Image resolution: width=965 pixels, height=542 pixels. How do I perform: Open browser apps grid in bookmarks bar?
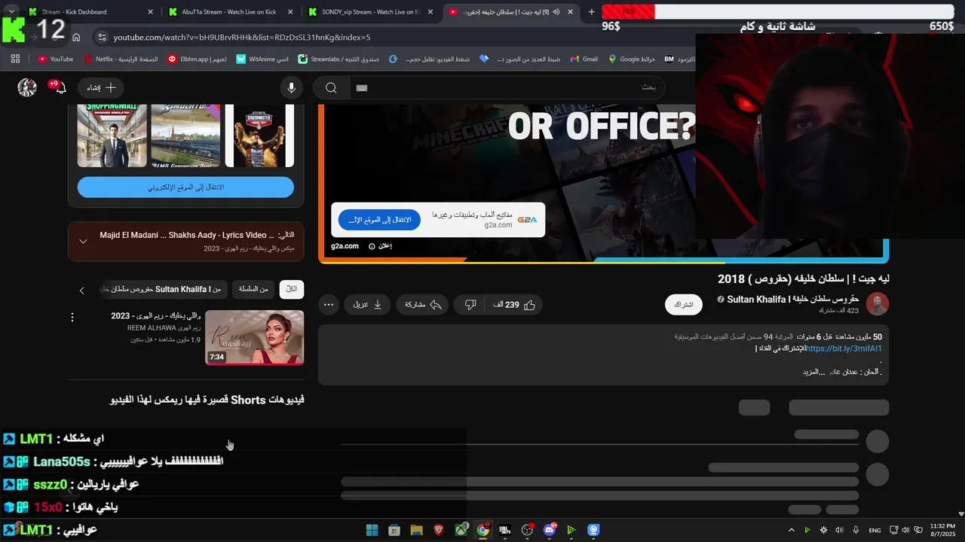point(15,59)
